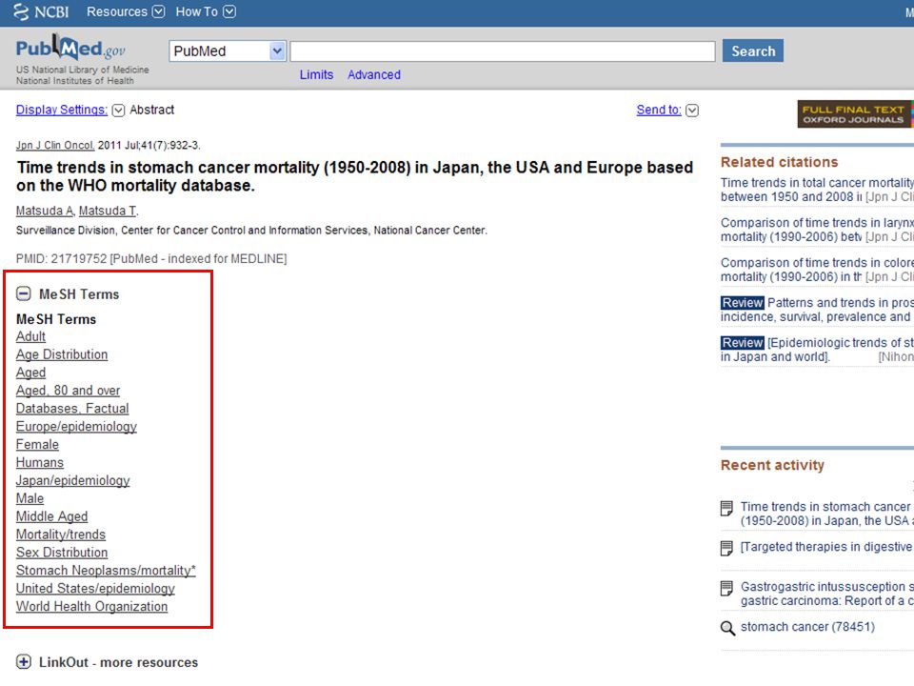The image size is (914, 686).
Task: Collapse the MeSH Terms section minus icon
Action: click(x=23, y=293)
